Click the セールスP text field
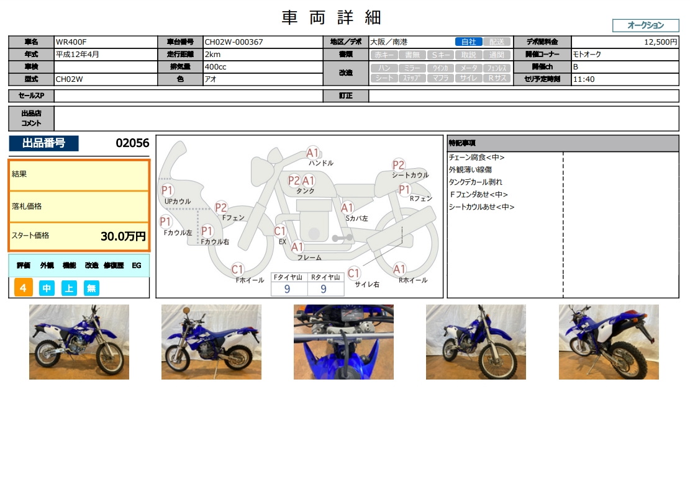Image resolution: width=690 pixels, height=485 pixels. point(188,96)
